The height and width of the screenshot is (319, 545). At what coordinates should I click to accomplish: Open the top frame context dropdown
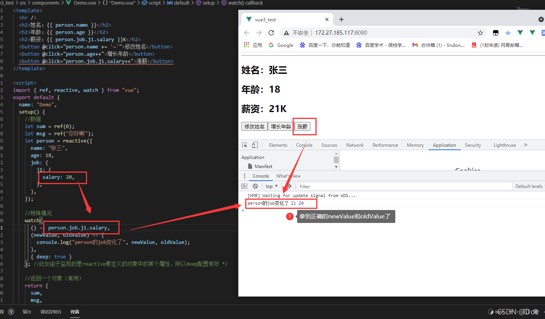(x=271, y=186)
